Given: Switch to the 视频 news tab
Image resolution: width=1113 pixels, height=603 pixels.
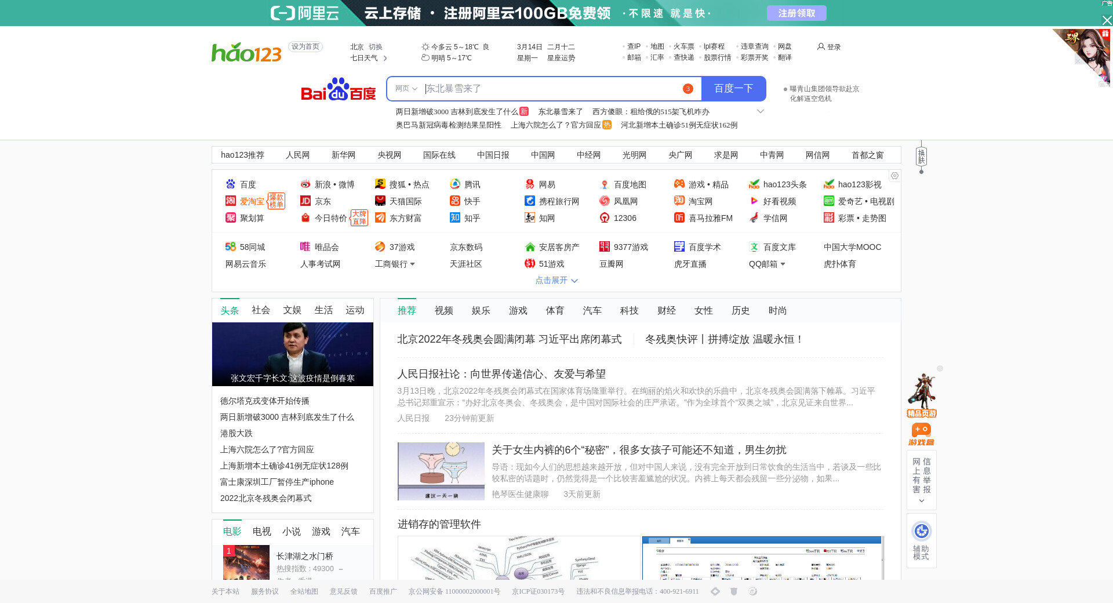Looking at the screenshot, I should point(443,311).
